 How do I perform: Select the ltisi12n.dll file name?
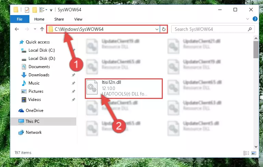[x=111, y=82]
